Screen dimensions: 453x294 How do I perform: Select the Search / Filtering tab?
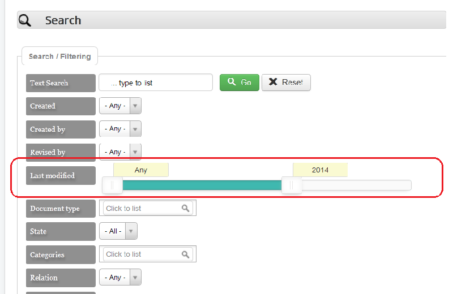(x=60, y=57)
